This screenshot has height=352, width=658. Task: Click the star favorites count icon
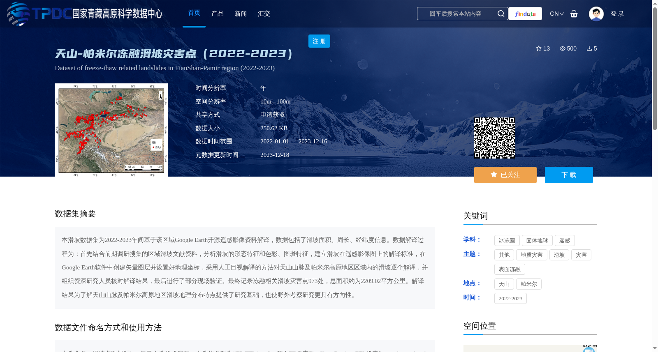pos(539,48)
